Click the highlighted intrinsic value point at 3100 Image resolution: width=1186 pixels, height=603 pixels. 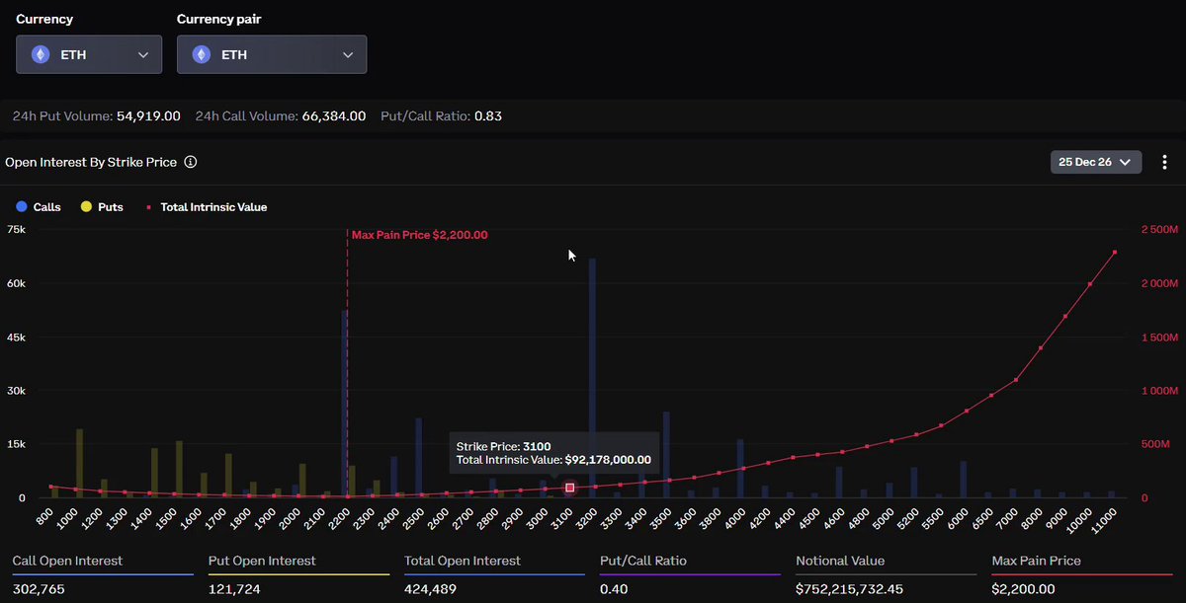click(570, 488)
